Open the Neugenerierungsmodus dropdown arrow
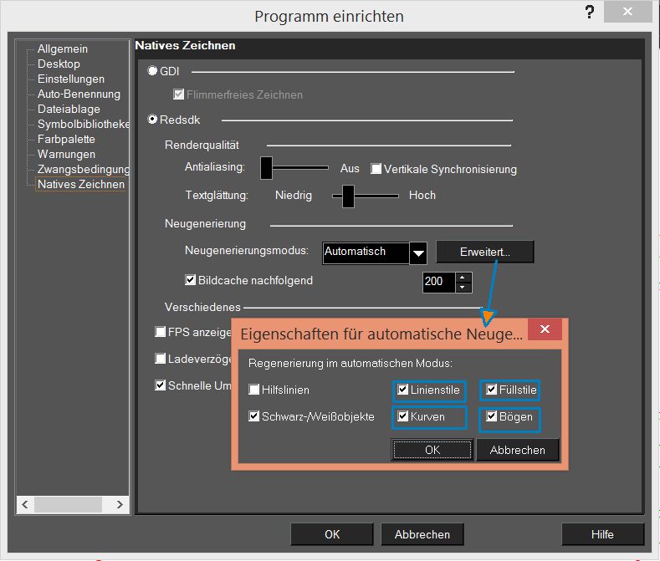Image resolution: width=660 pixels, height=561 pixels. click(x=418, y=253)
